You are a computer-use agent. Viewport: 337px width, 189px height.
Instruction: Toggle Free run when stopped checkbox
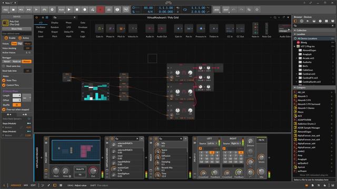pos(4,110)
